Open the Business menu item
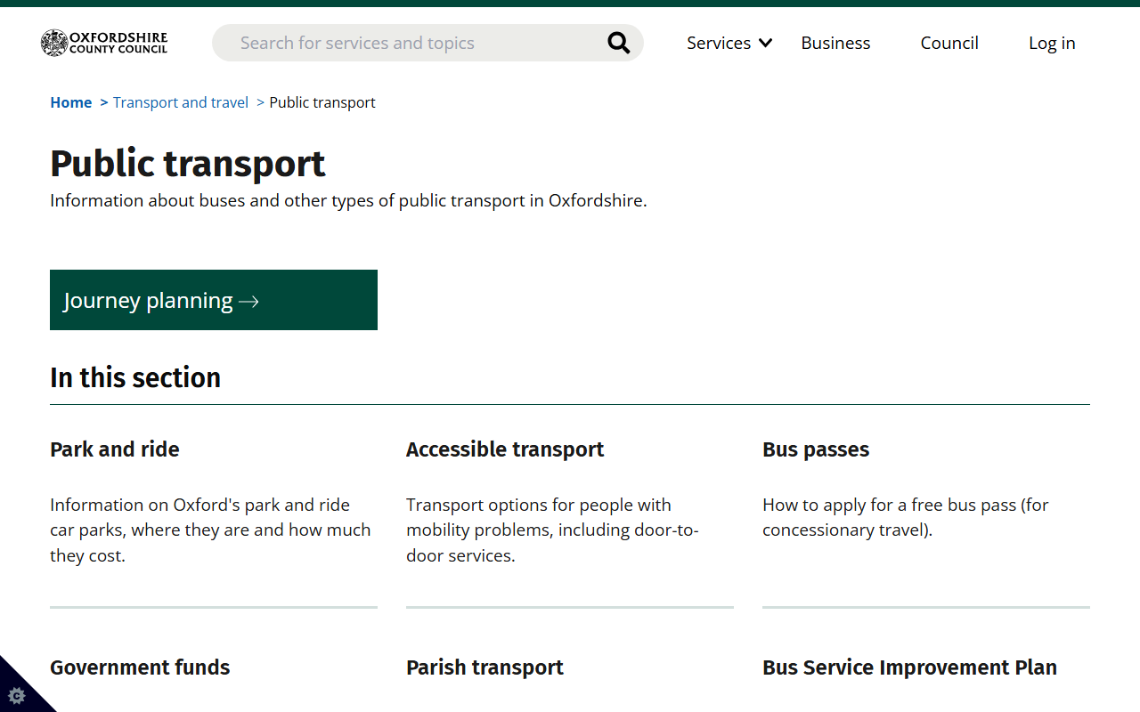Image resolution: width=1140 pixels, height=712 pixels. click(x=835, y=43)
